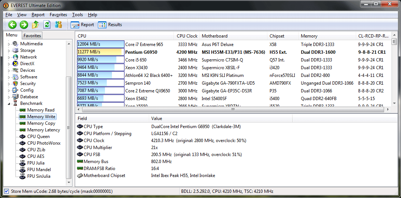Screen dimensions: 401x198
Task: Select the Devices icon in tree
Action: [15, 70]
